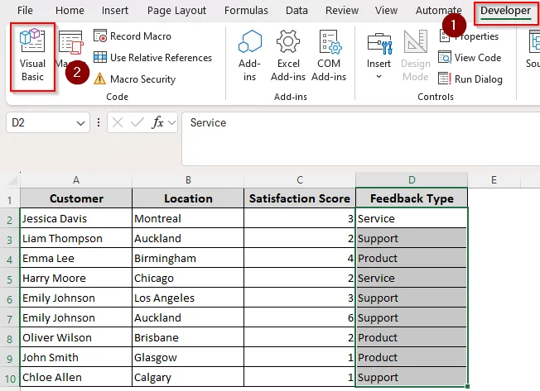The width and height of the screenshot is (540, 391).
Task: Click the formula bar containing Service
Action: pos(360,139)
